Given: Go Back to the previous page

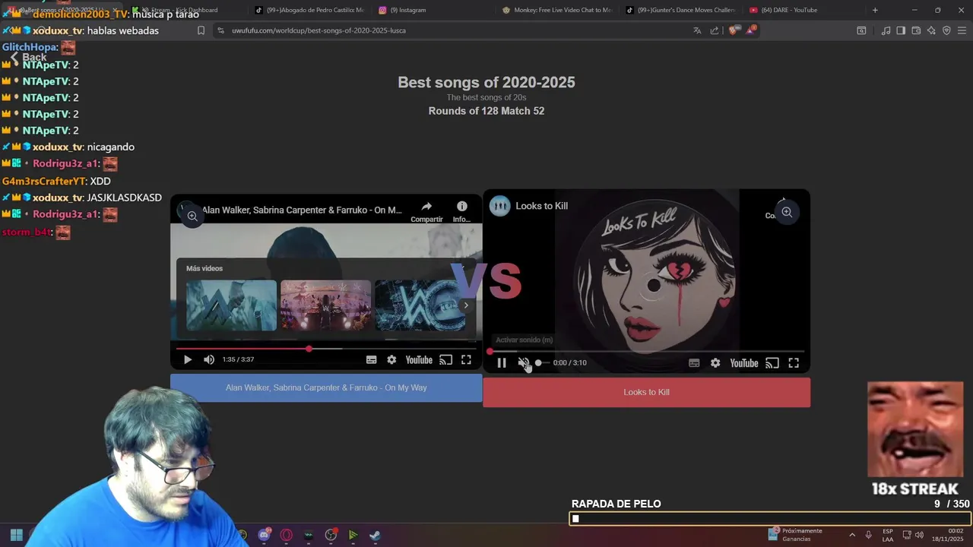Looking at the screenshot, I should (28, 57).
